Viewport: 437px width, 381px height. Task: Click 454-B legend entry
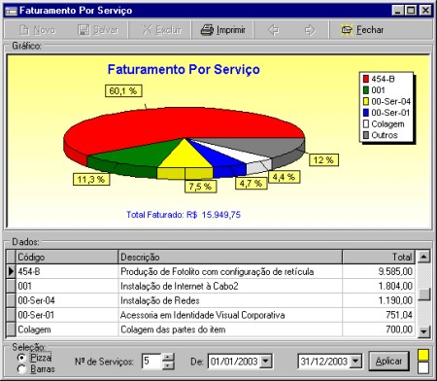click(379, 79)
